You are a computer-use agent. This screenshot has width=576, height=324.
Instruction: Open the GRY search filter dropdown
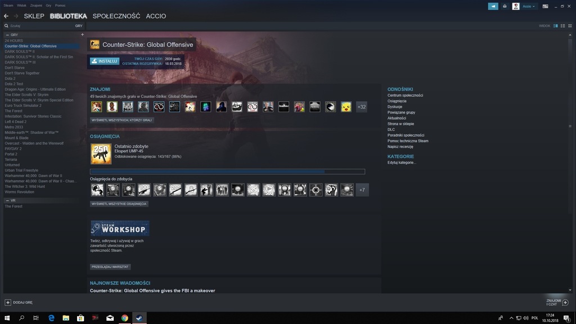point(79,26)
